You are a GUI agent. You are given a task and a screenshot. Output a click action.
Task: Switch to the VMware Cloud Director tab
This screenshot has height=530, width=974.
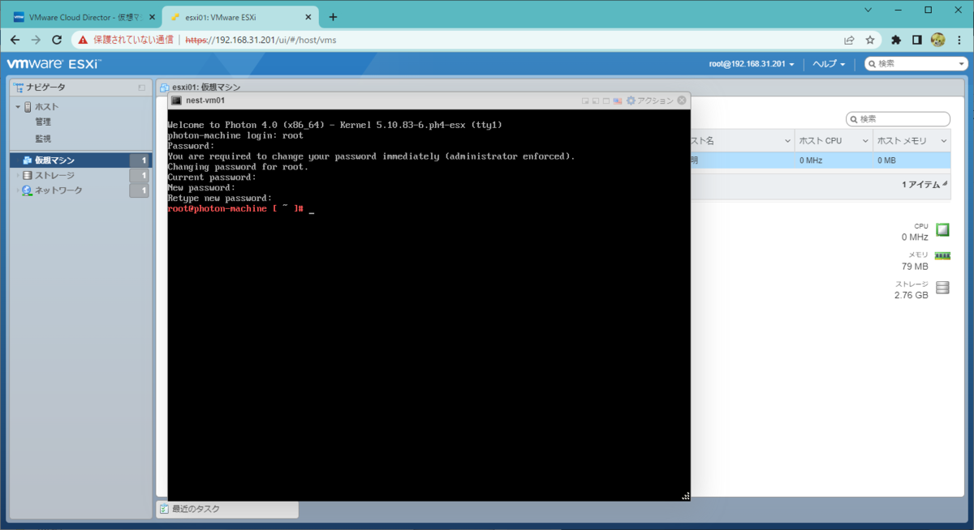pos(82,16)
